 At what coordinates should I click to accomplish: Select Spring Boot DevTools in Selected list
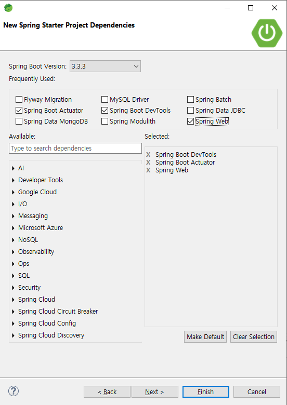[186, 154]
